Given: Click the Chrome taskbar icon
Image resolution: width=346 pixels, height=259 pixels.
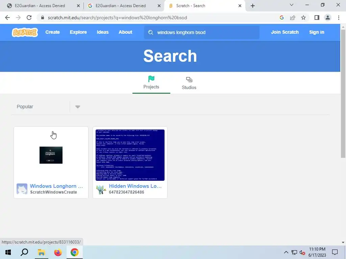Looking at the screenshot, I should (75, 252).
